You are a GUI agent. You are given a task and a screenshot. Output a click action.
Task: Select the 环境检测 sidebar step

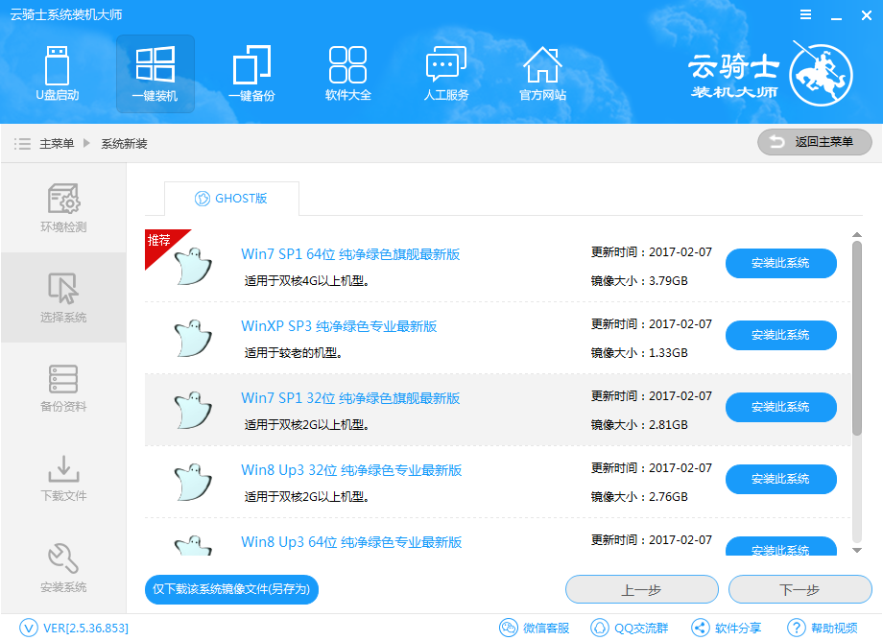point(63,207)
